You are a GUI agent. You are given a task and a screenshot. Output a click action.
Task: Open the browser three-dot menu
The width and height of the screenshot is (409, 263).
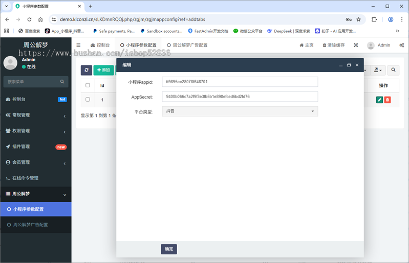click(x=402, y=19)
